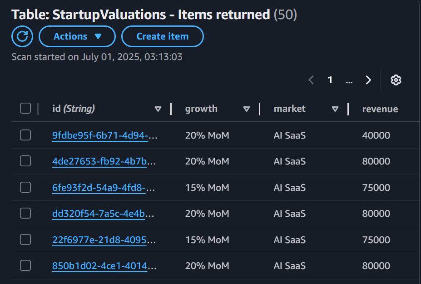
Task: Check the row for item 9fdbe95f-6b71-4d94
Action: (x=25, y=135)
